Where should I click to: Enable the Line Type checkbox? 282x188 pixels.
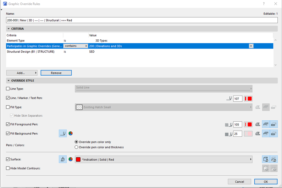tap(8, 89)
